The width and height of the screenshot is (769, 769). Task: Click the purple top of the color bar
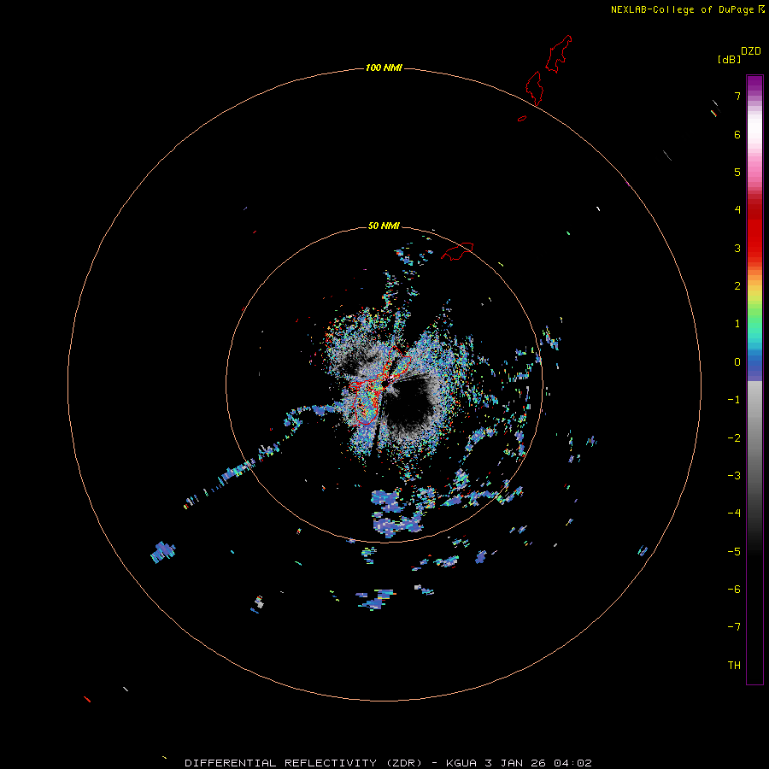tap(754, 82)
